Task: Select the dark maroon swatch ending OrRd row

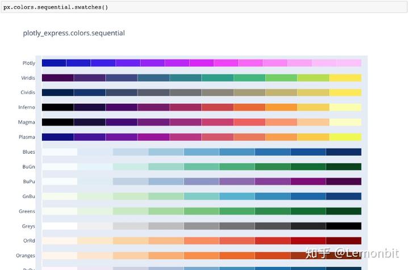Action: tap(344, 241)
